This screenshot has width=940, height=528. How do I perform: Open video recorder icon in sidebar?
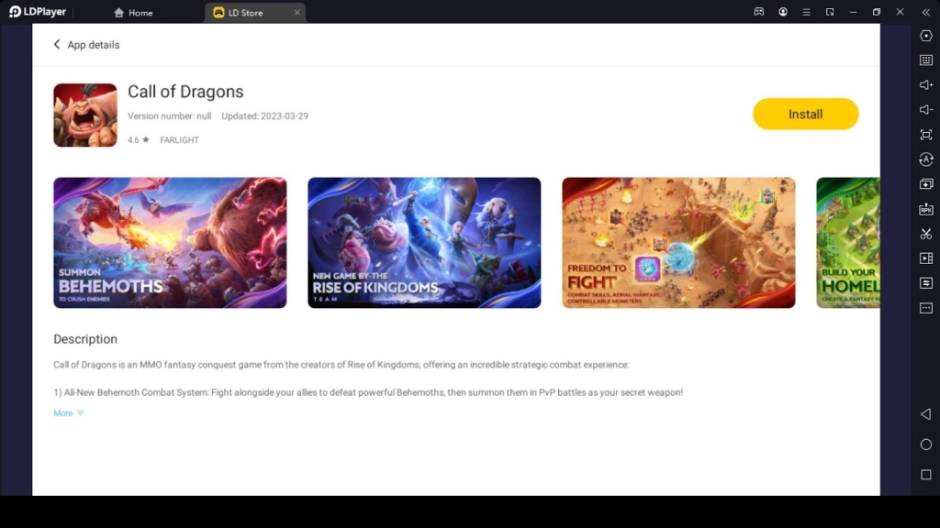click(925, 258)
